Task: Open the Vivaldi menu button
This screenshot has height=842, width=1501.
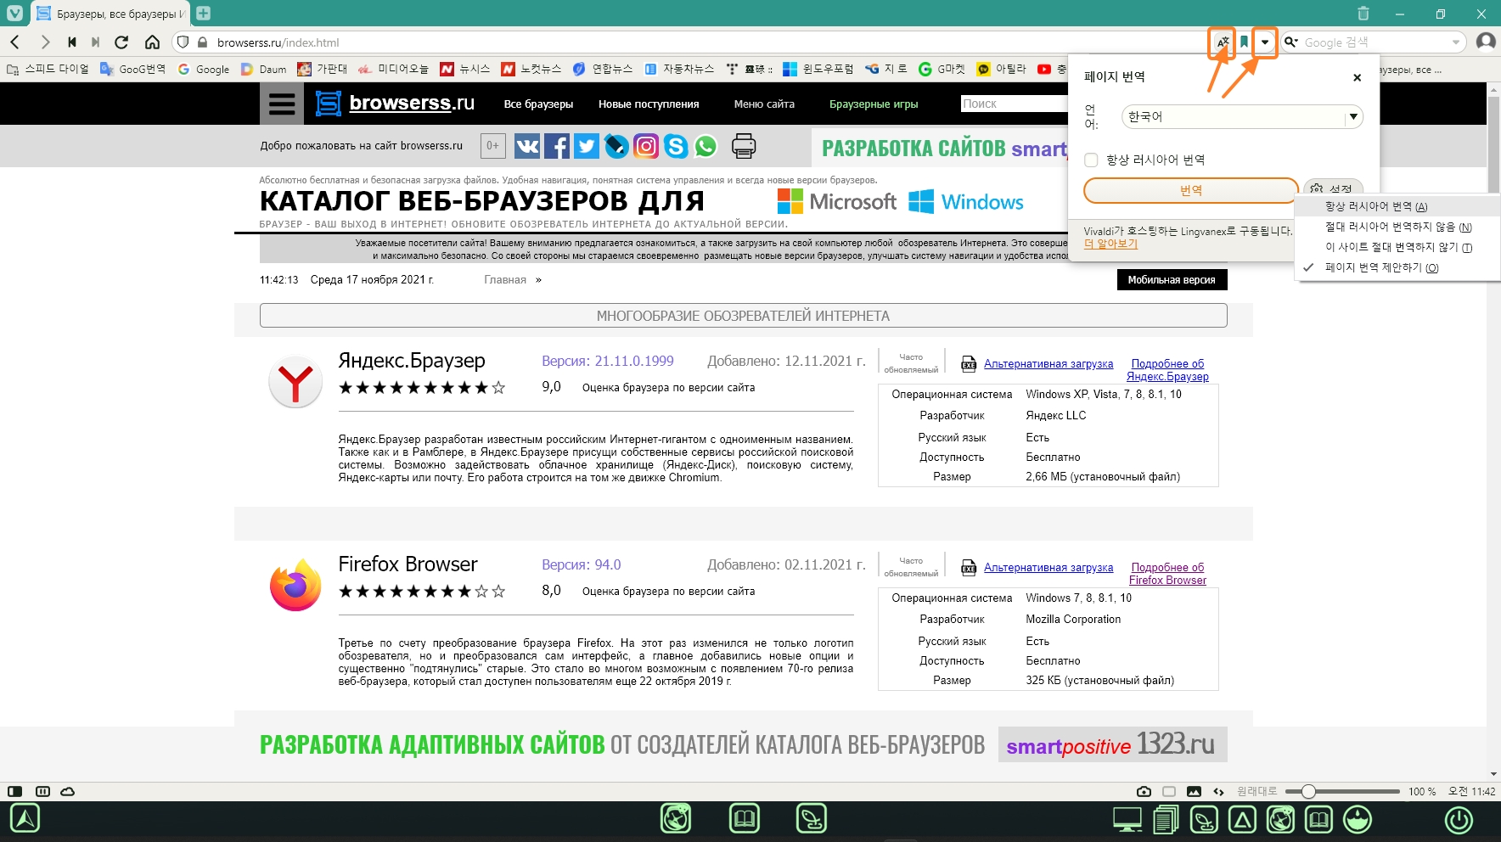Action: (14, 14)
